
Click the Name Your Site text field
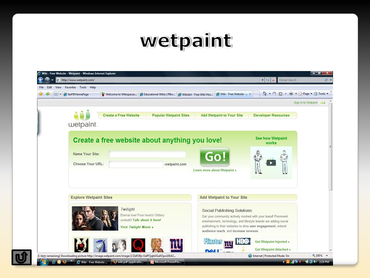147,154
